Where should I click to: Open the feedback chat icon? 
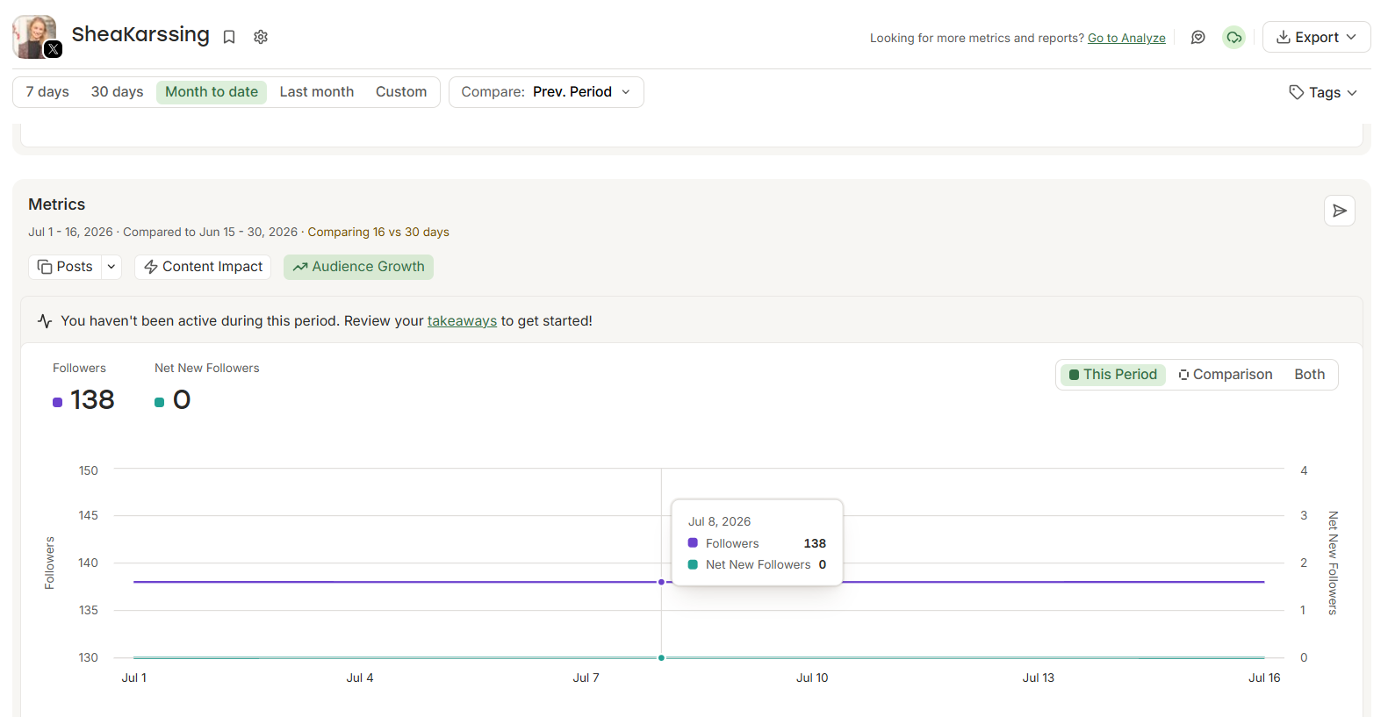pos(1197,37)
